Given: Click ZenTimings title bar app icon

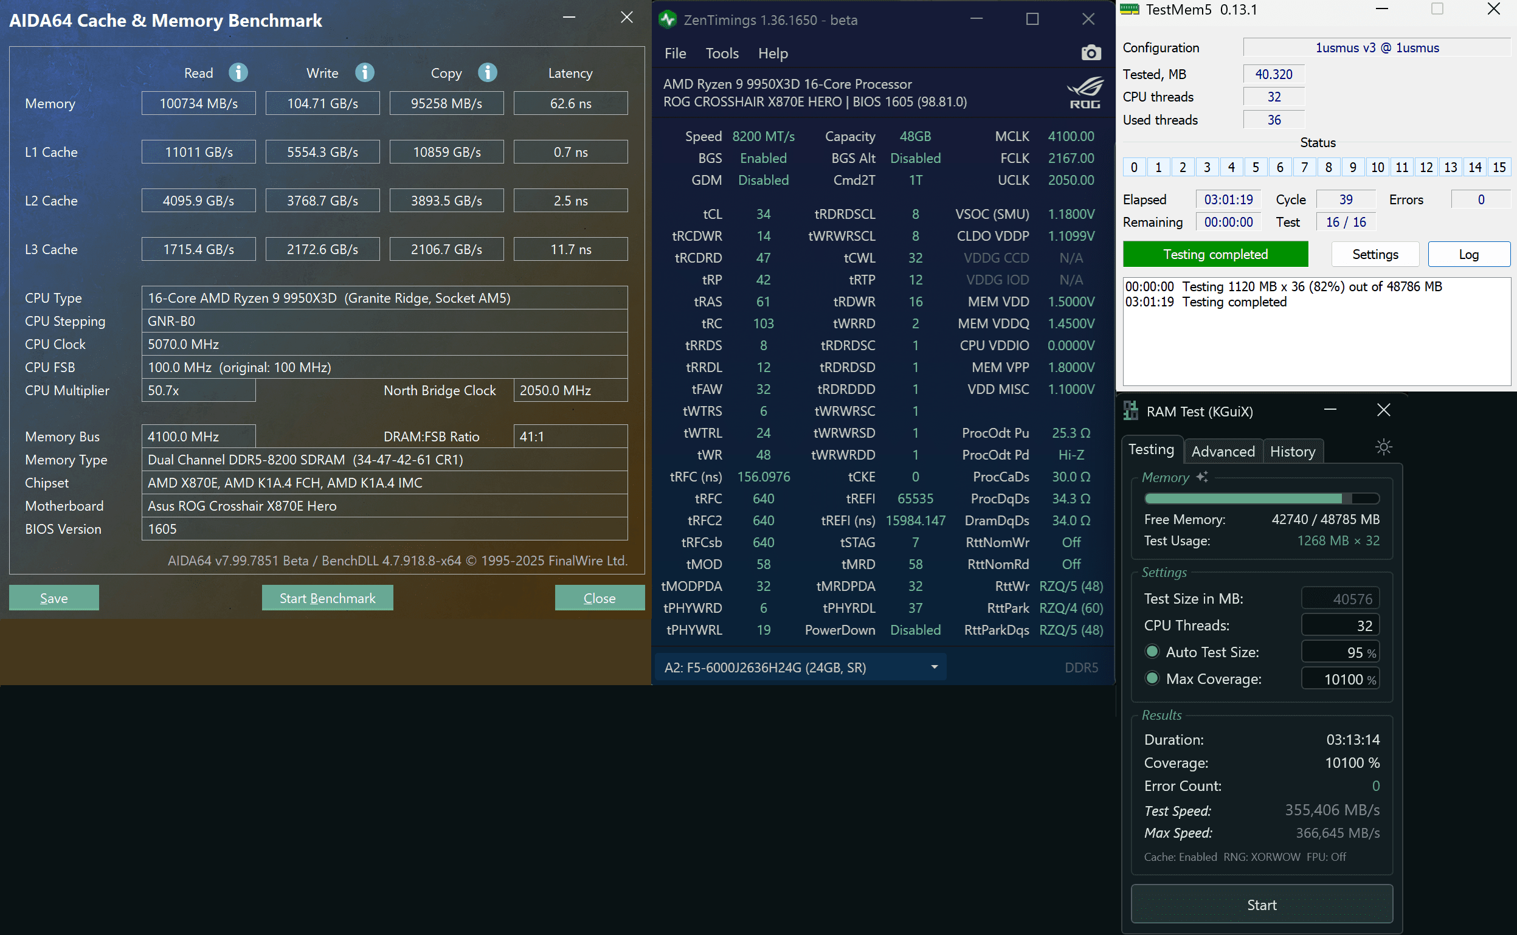Looking at the screenshot, I should tap(667, 20).
